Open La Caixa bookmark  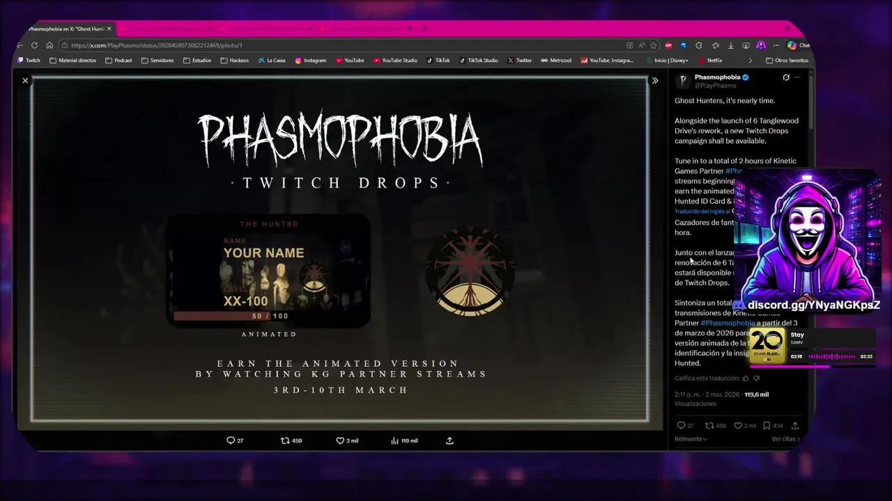272,61
